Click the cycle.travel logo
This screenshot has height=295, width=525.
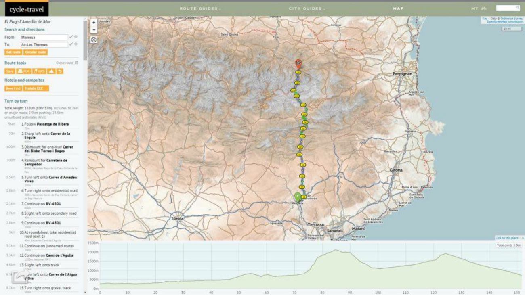[27, 9]
